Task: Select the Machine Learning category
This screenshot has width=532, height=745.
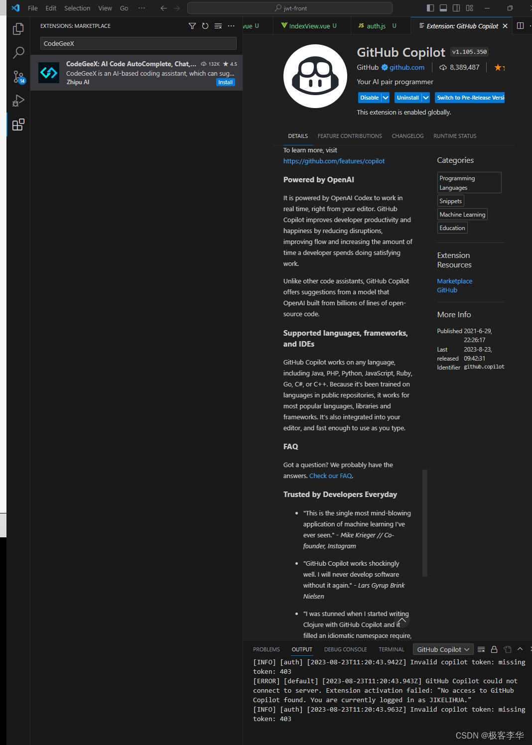Action: 462,215
